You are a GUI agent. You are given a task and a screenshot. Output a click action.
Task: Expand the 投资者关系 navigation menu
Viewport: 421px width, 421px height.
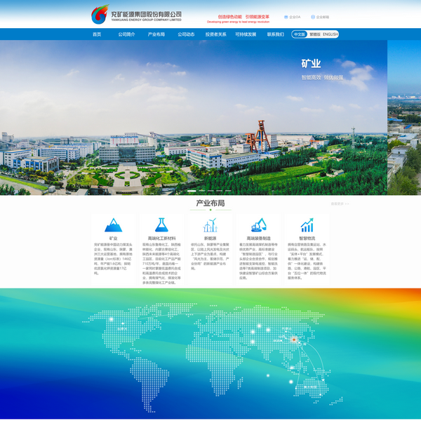point(215,34)
